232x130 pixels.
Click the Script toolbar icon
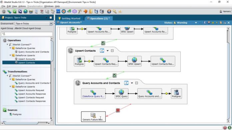point(53,11)
